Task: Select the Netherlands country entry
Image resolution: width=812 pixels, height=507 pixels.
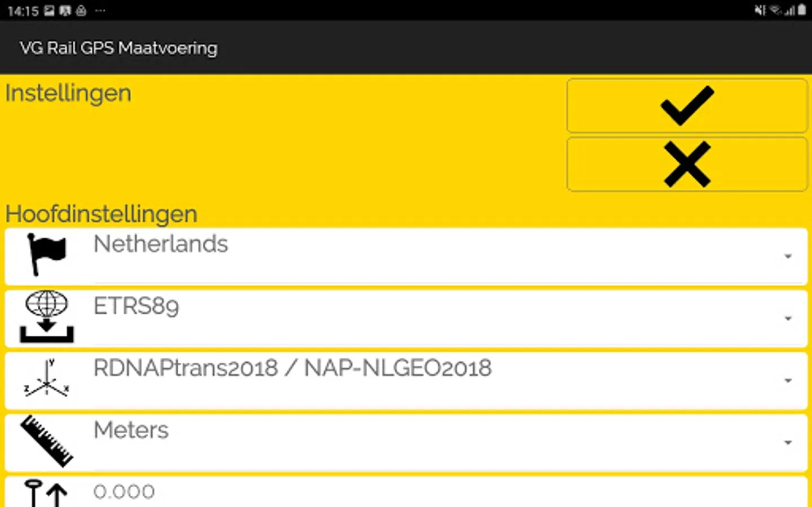Action: [161, 244]
